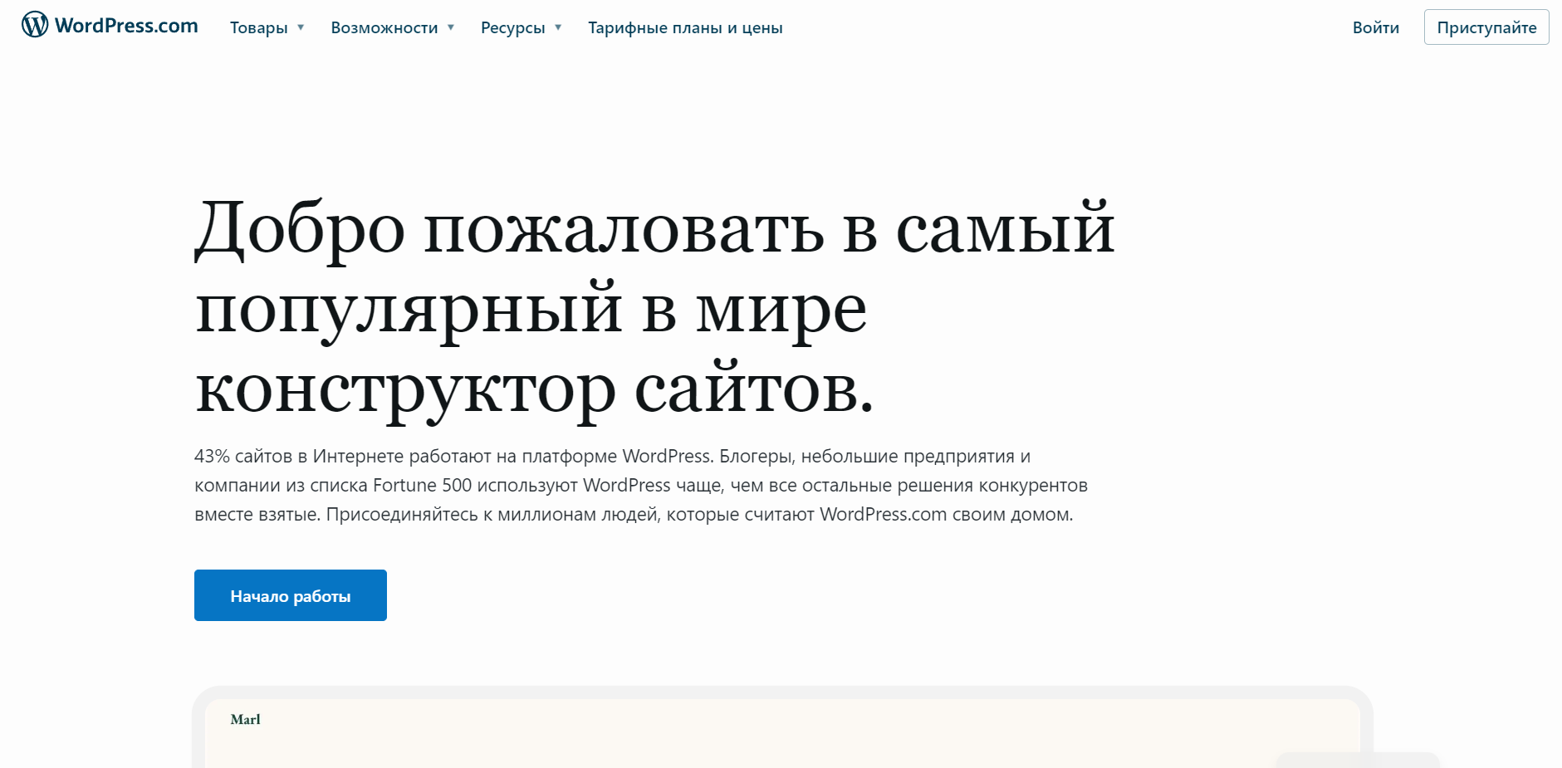Click the Fortune 500 text in the description
The height and width of the screenshot is (768, 1562).
point(422,486)
